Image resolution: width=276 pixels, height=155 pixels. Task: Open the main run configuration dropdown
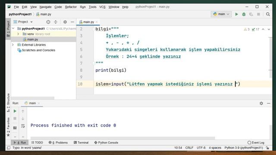tap(221, 14)
